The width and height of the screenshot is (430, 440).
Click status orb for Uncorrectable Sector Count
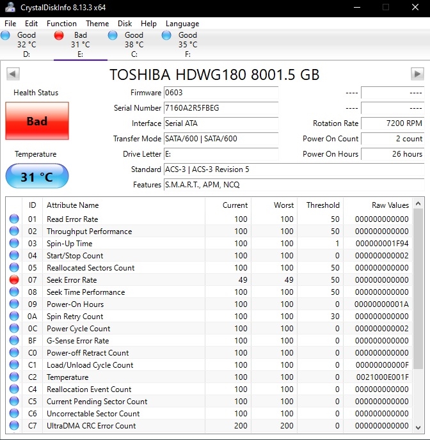14,413
